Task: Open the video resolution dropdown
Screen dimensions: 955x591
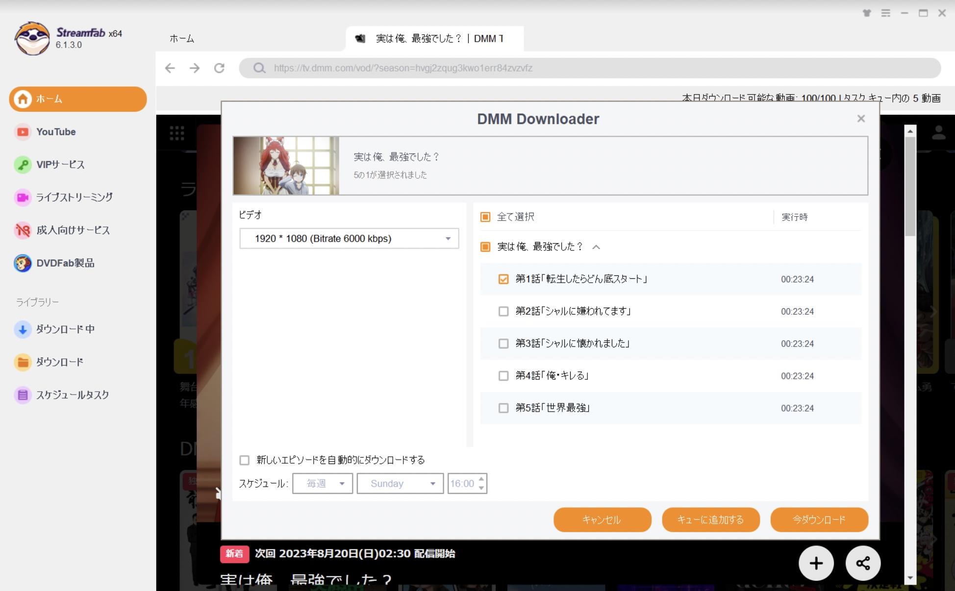Action: [x=349, y=239]
